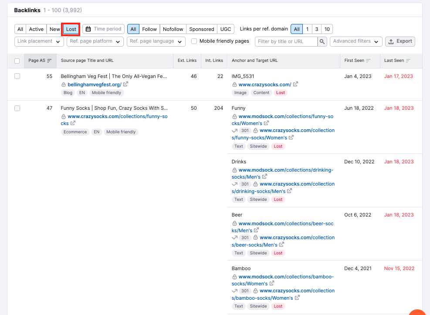Sort by Last Seen column icon

[408, 61]
